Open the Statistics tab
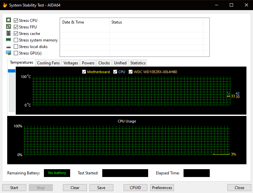The image size is (253, 193). 138,63
